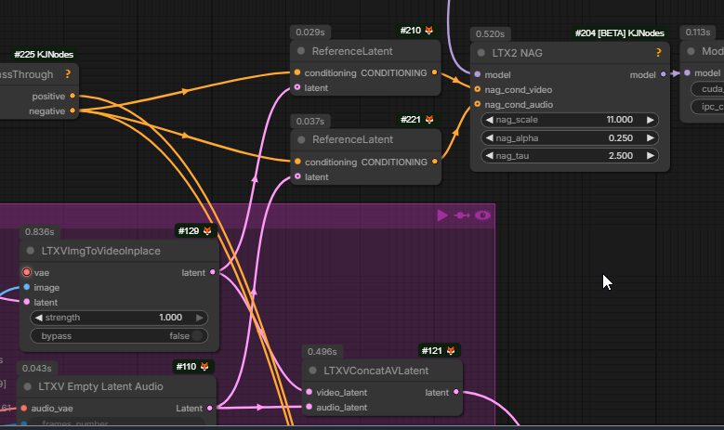
Task: Click the model input socket on LTX2 NAG
Action: 478,74
